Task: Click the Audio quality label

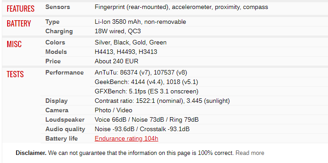Action: click(65, 129)
